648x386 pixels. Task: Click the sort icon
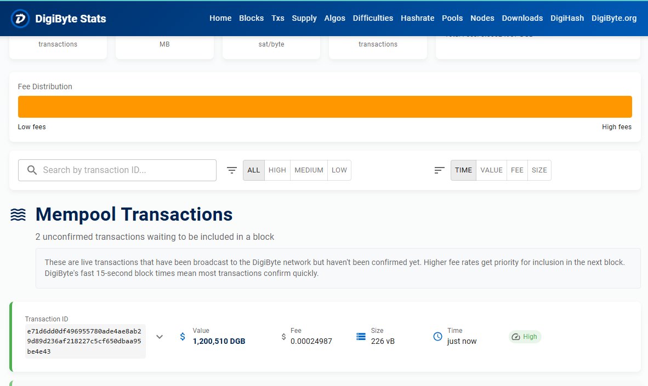tap(439, 170)
